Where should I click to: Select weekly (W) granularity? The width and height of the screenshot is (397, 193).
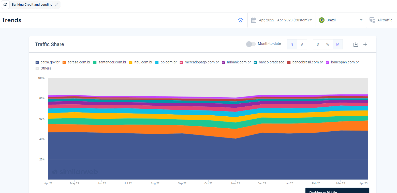pyautogui.click(x=328, y=44)
